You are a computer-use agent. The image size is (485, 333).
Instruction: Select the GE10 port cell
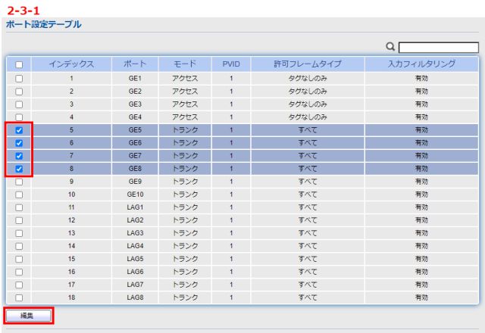pos(135,195)
